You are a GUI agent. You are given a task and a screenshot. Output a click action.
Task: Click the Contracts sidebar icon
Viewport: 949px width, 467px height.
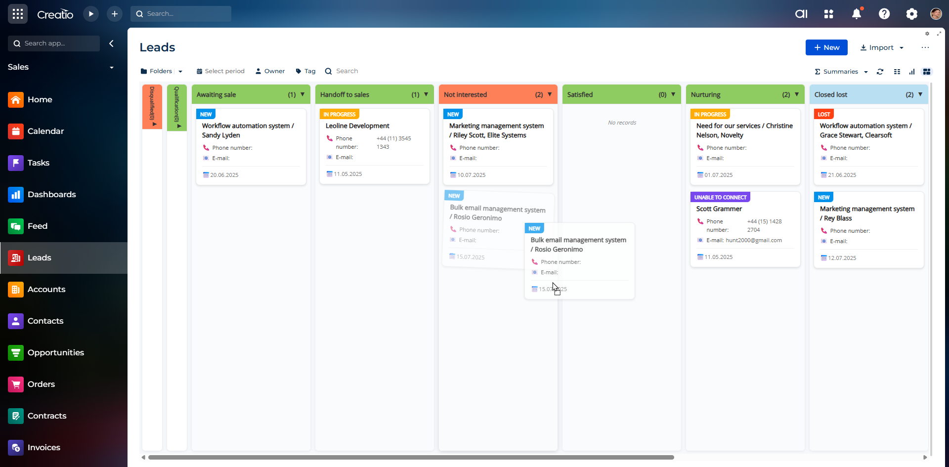pos(16,416)
